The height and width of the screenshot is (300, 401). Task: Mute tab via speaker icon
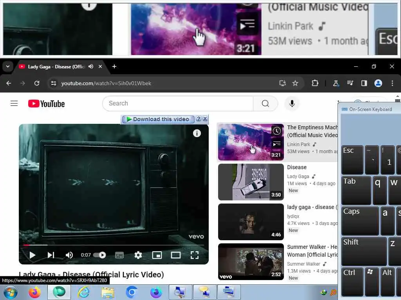coord(91,66)
